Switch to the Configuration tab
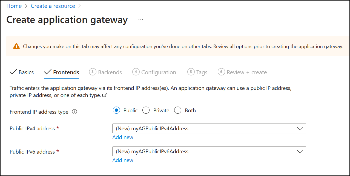 click(158, 72)
